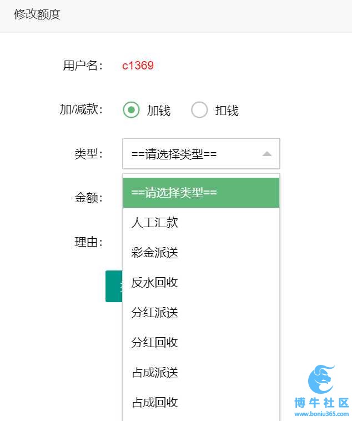
Task: Choose 反水回收 from the list
Action: tap(201, 283)
